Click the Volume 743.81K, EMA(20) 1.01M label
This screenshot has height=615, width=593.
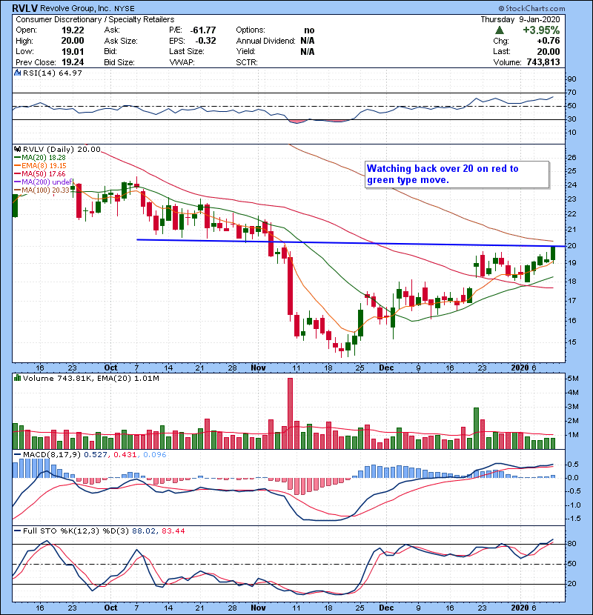(91, 379)
